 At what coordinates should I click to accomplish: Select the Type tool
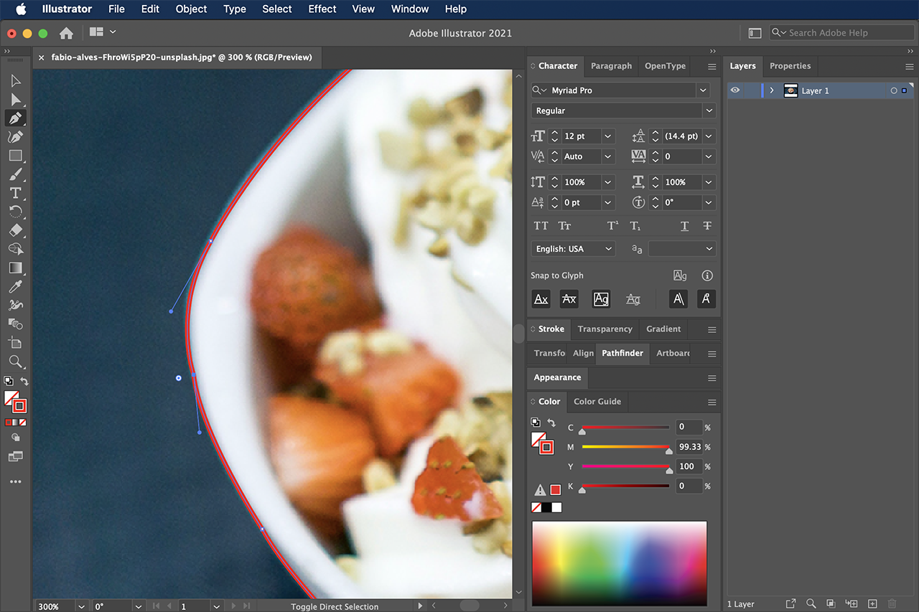[16, 193]
